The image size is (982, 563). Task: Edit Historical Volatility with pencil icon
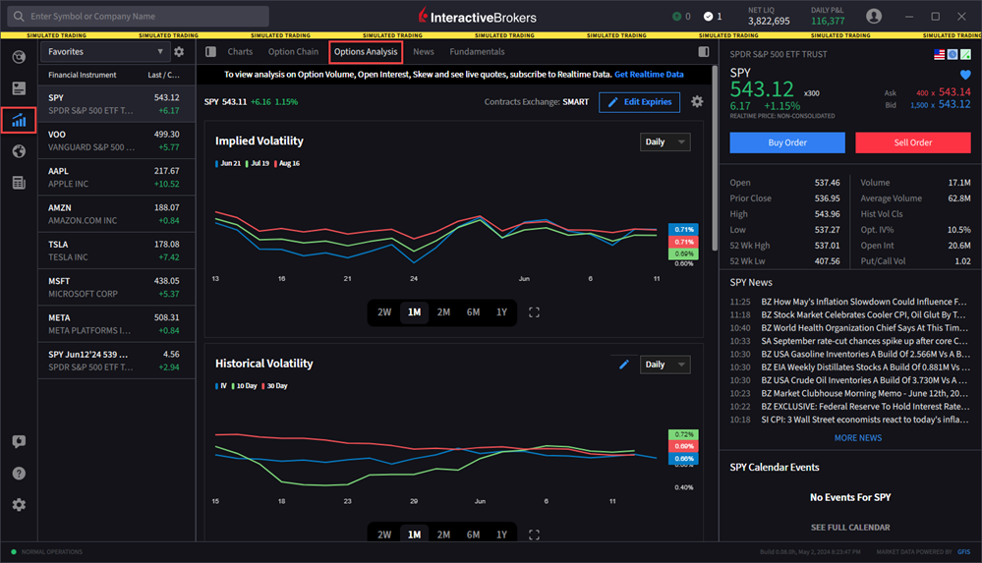pos(624,365)
